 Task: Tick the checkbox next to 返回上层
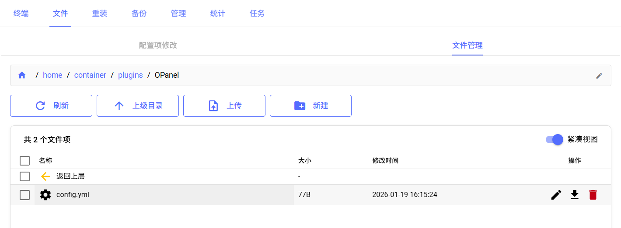click(x=24, y=176)
